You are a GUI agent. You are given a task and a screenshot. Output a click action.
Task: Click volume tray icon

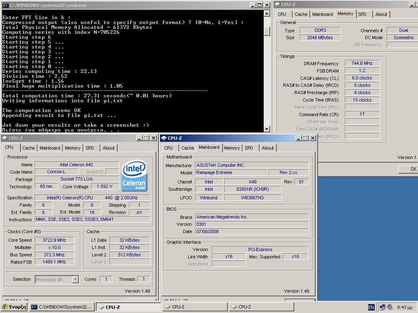click(x=390, y=307)
